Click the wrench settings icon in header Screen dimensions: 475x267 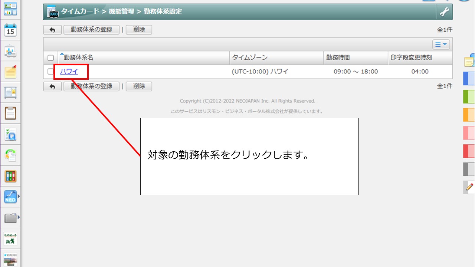click(x=444, y=12)
